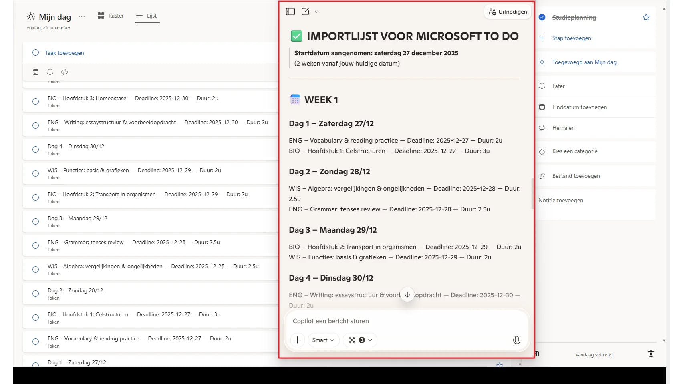Complete BIO Hoofdstuk 2: Transport in organismen
The image size is (683, 384).
click(x=36, y=197)
